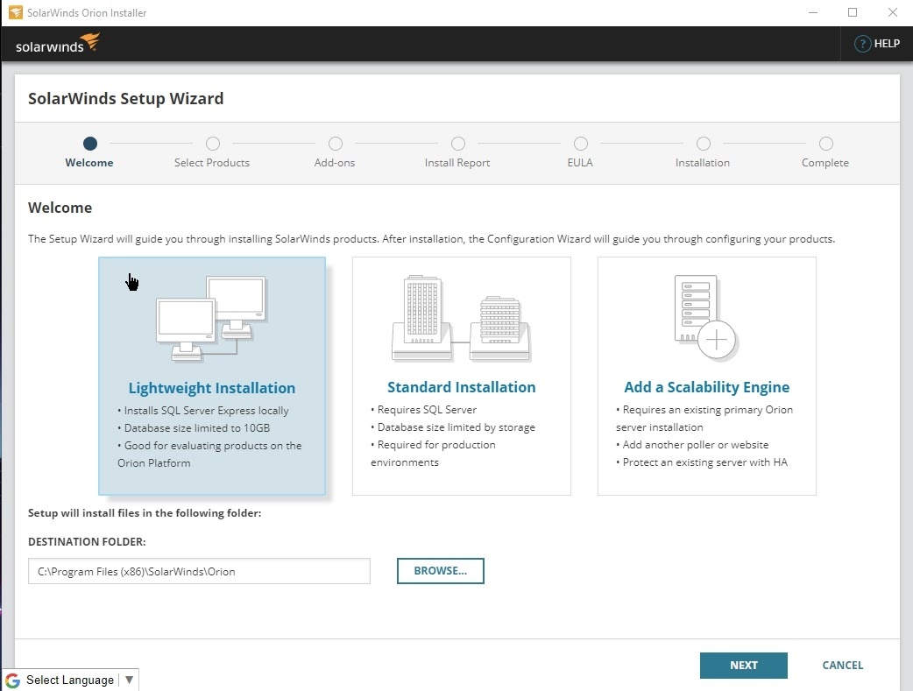
Task: Click the two-computers Lightweight Installation illustration
Action: click(212, 319)
